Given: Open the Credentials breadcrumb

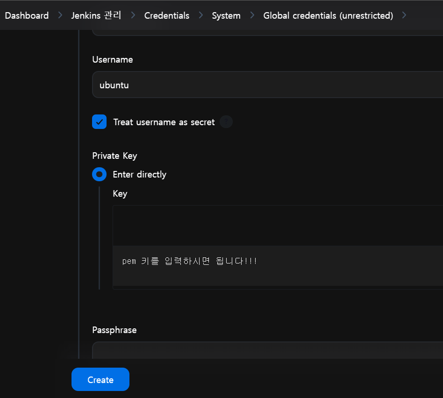Looking at the screenshot, I should point(167,15).
